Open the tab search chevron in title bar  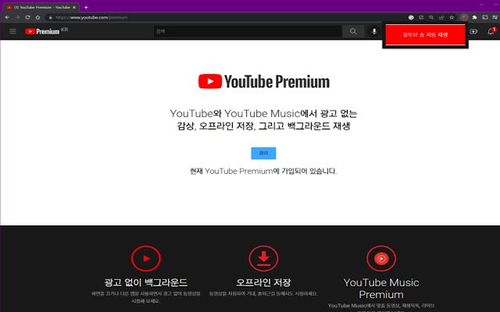[x=481, y=5]
